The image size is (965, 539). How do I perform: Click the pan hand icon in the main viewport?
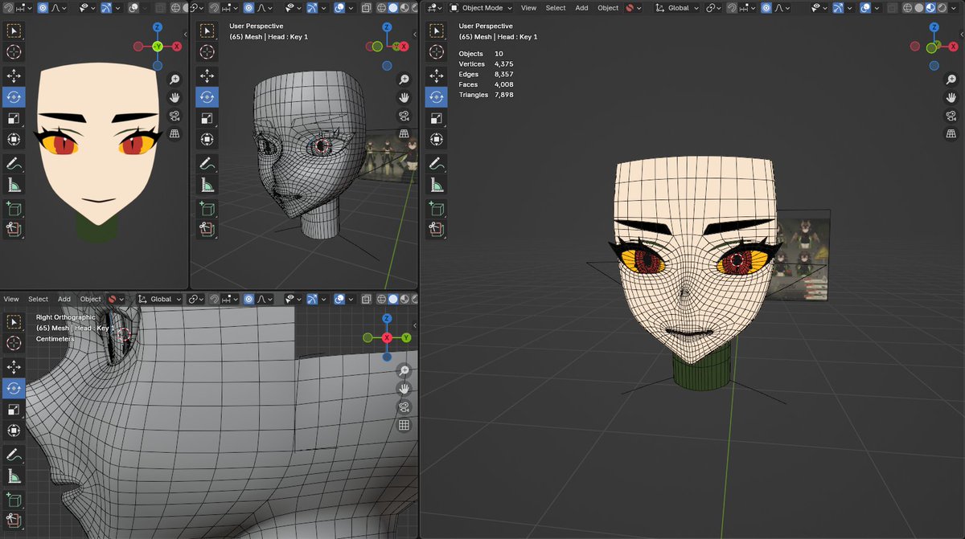point(950,97)
